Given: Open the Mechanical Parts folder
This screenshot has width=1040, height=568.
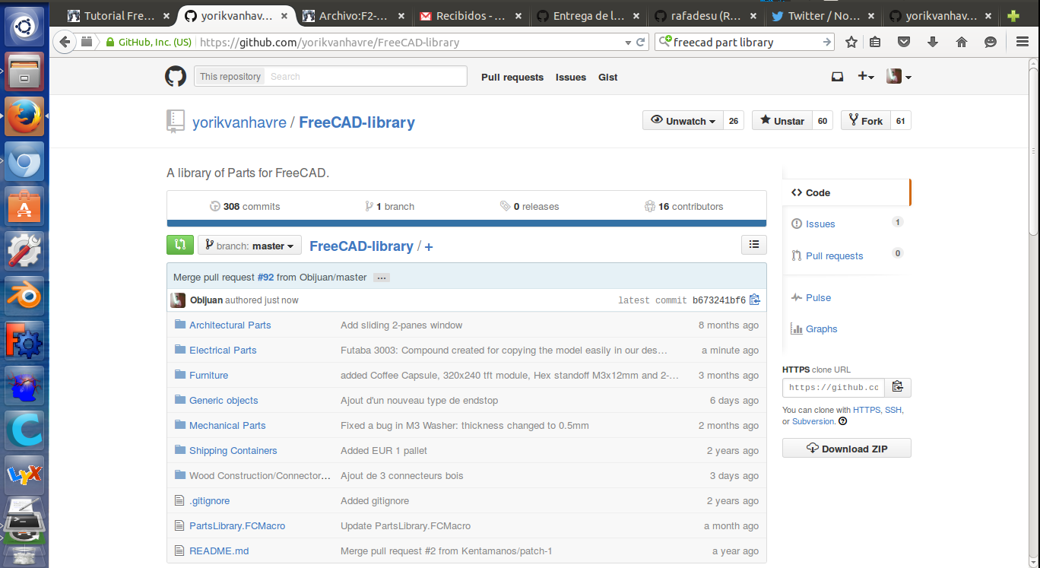Looking at the screenshot, I should (227, 426).
